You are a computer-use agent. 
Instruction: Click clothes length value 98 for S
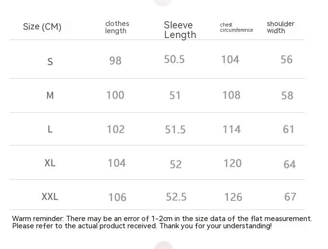tap(115, 61)
